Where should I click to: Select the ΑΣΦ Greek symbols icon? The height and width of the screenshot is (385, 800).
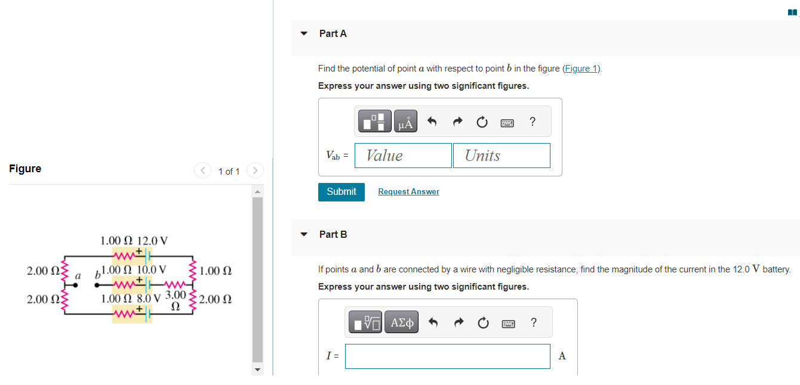pyautogui.click(x=401, y=321)
